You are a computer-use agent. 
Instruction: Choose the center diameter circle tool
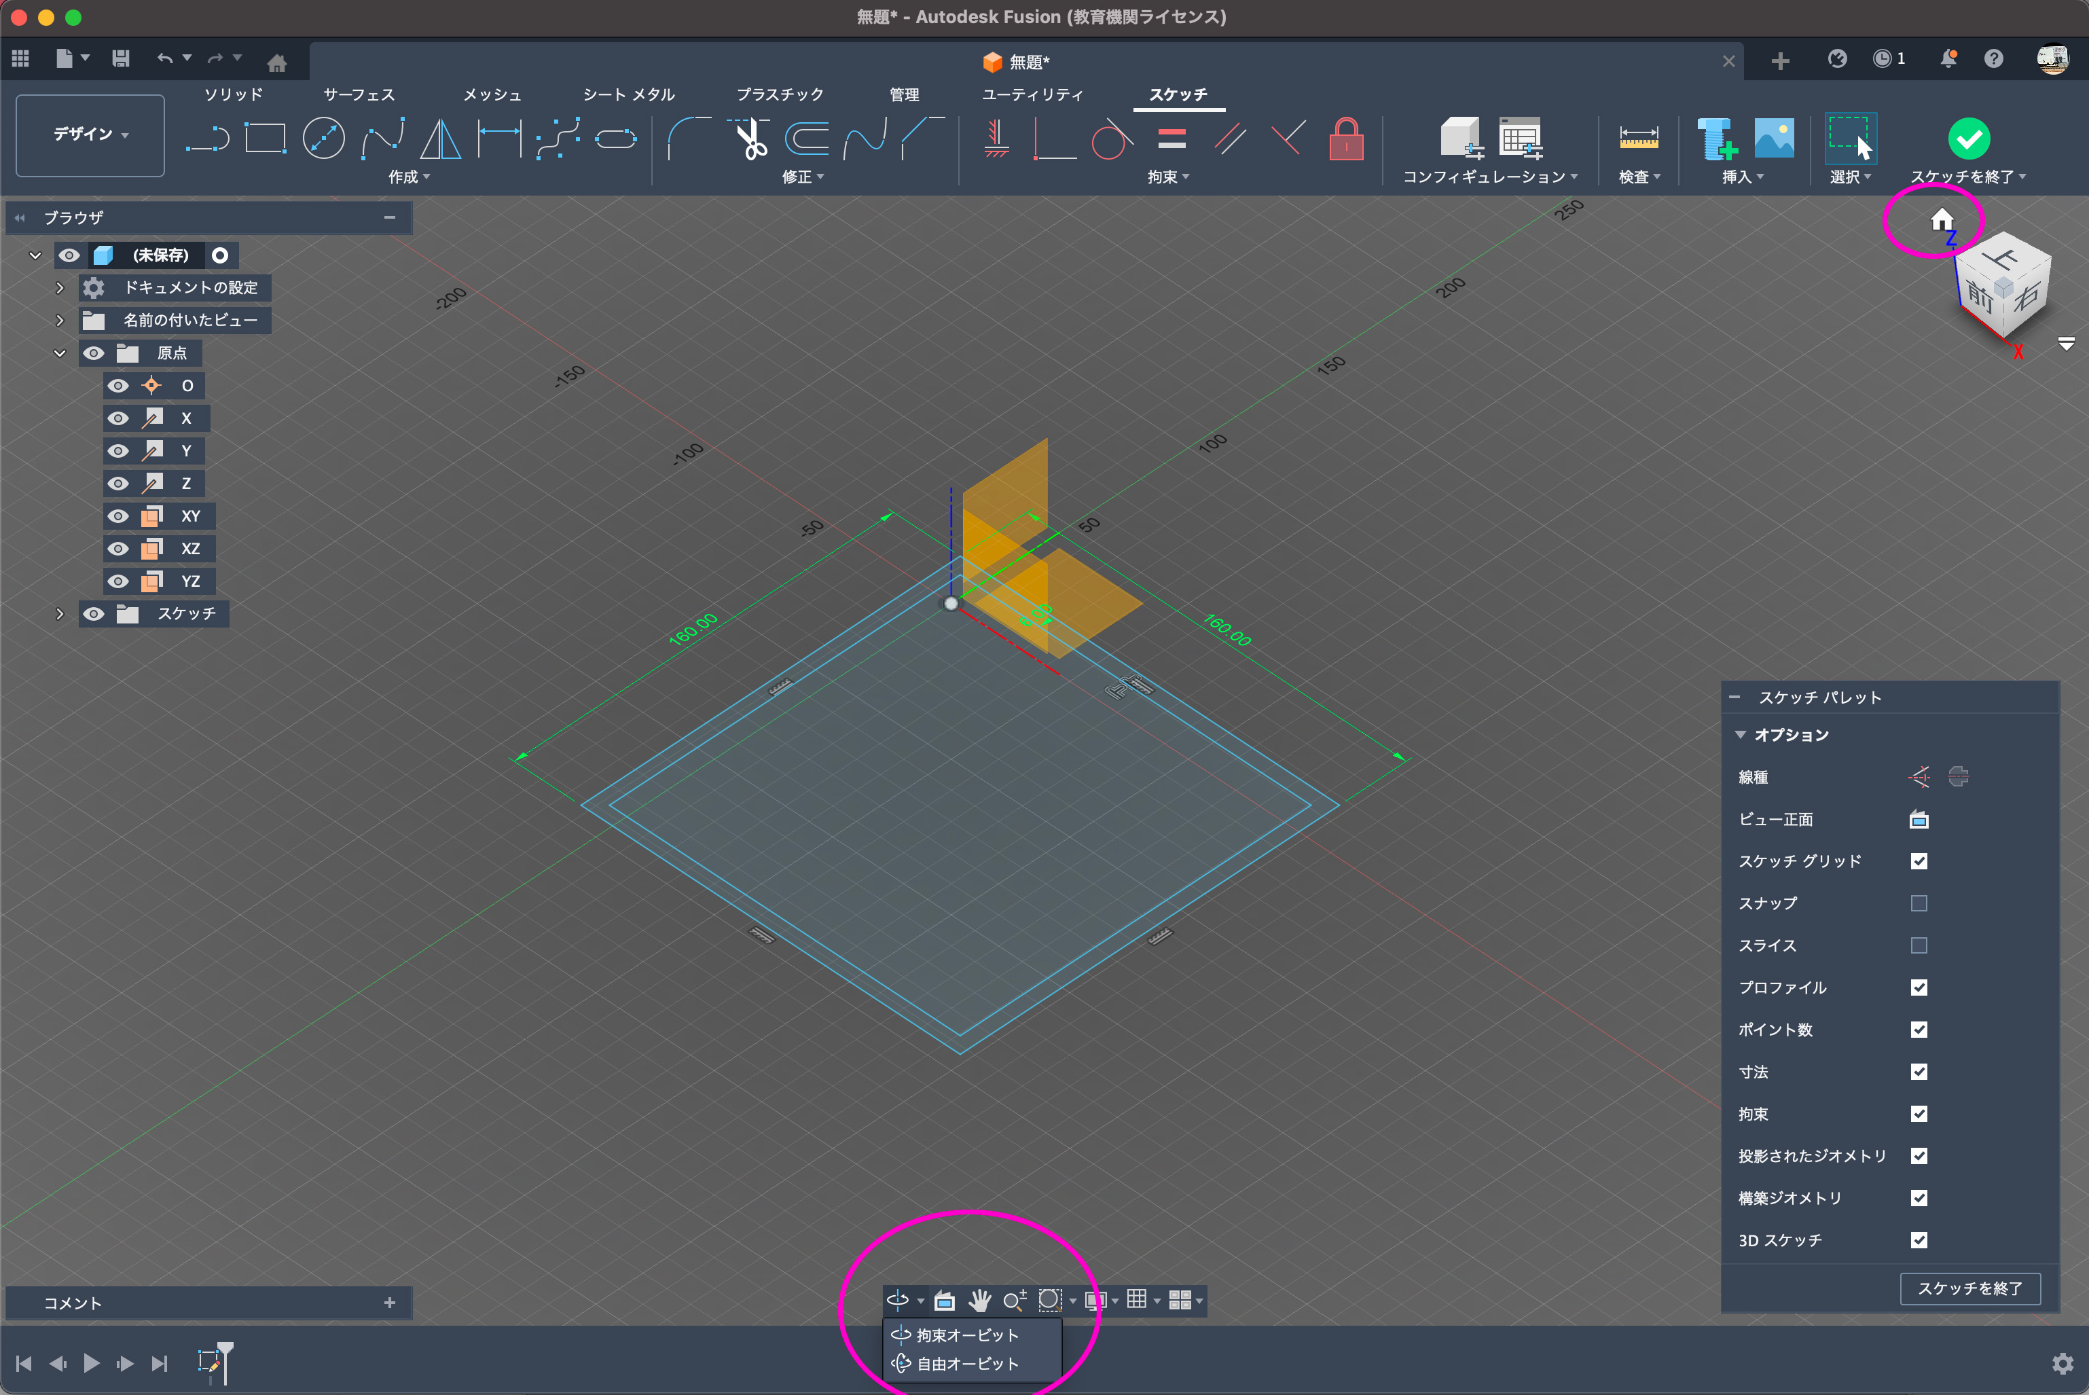tap(323, 139)
